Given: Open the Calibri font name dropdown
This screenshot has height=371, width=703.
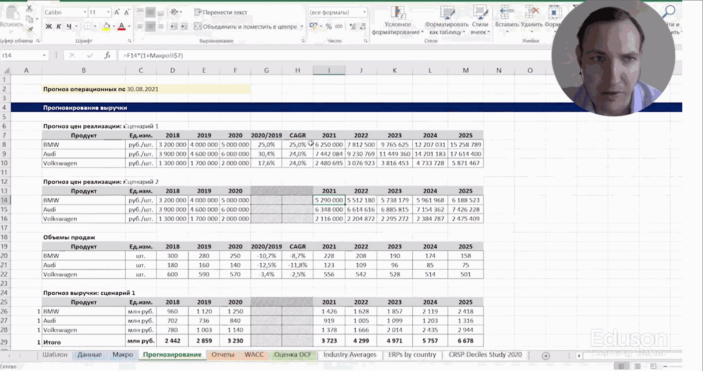Looking at the screenshot, I should (x=85, y=12).
